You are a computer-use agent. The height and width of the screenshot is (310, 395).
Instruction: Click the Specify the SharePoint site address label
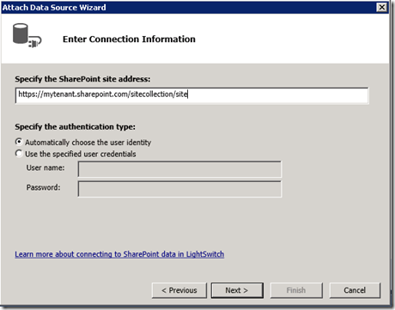[82, 79]
